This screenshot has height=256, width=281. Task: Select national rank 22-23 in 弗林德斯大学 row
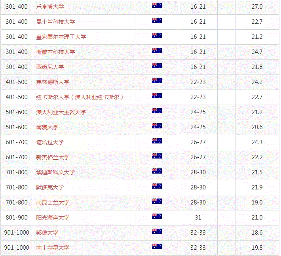pos(198,82)
